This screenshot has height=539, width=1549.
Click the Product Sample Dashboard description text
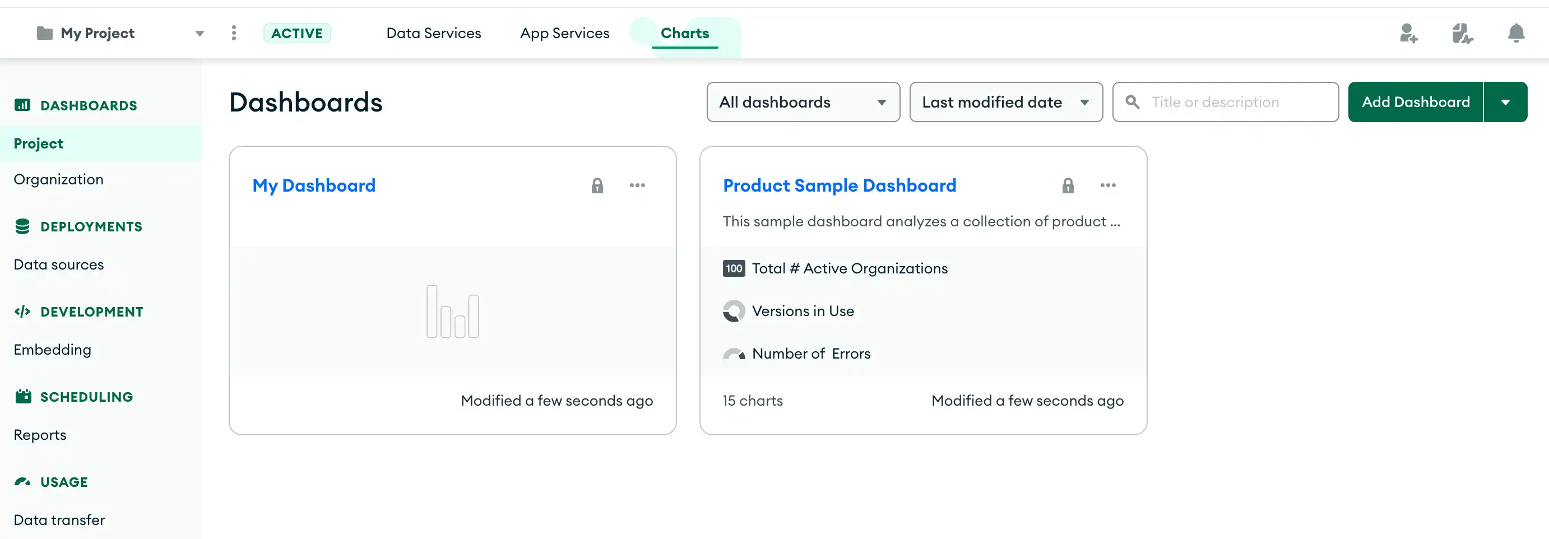921,222
